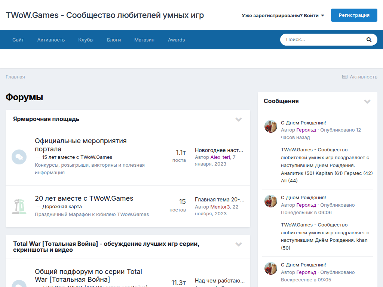This screenshot has width=383, height=287.
Task: Click the tower icon for 20 лет вместе forum
Action: (19, 206)
